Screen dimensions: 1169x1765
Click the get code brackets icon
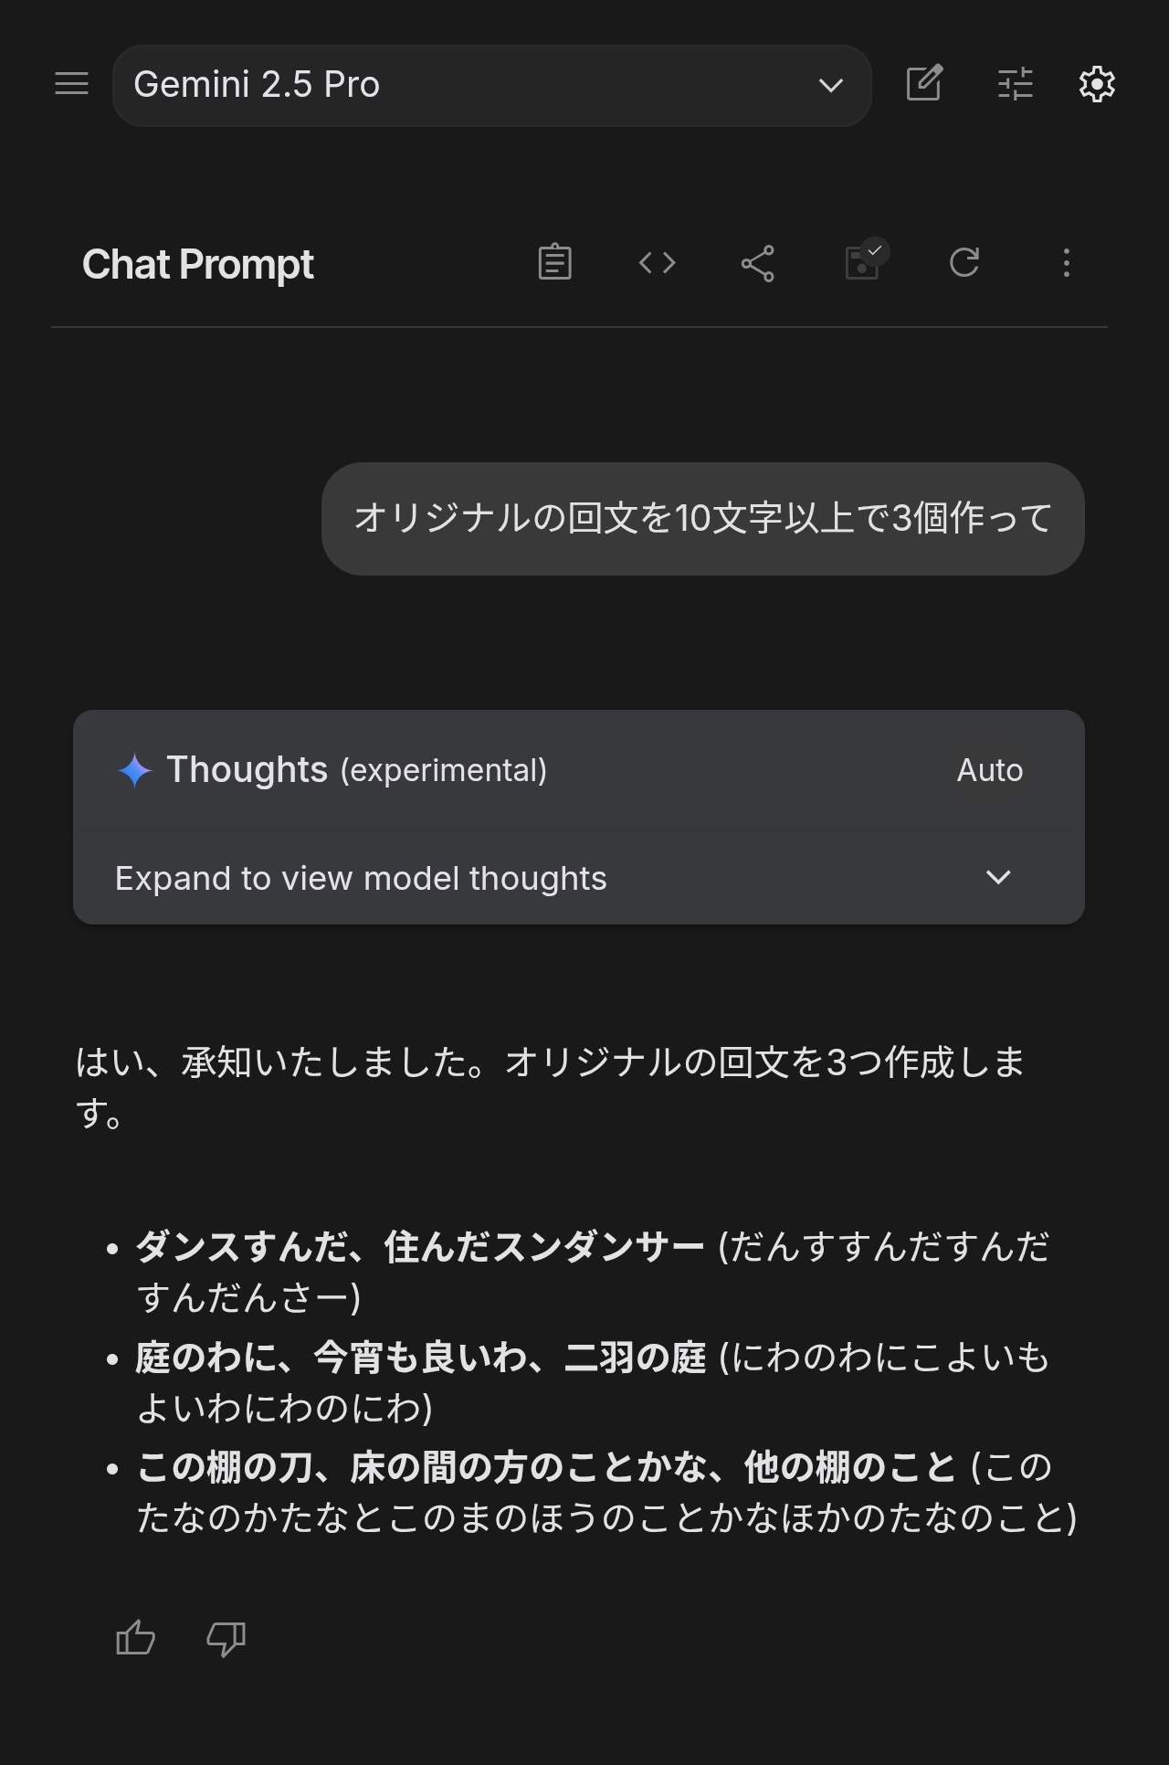pyautogui.click(x=657, y=263)
